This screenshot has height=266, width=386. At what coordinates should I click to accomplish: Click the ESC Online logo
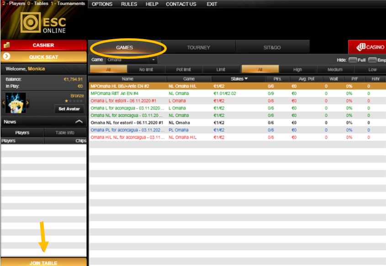[43, 23]
